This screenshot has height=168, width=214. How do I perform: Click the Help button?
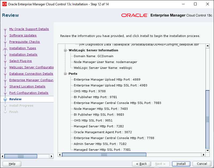click(12, 164)
